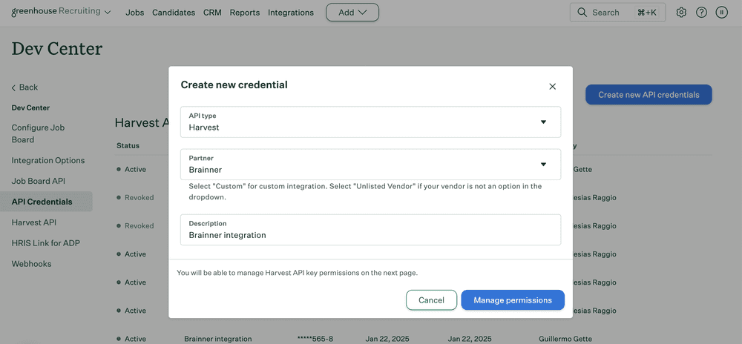
Task: Open the settings gear icon
Action: [x=681, y=13]
